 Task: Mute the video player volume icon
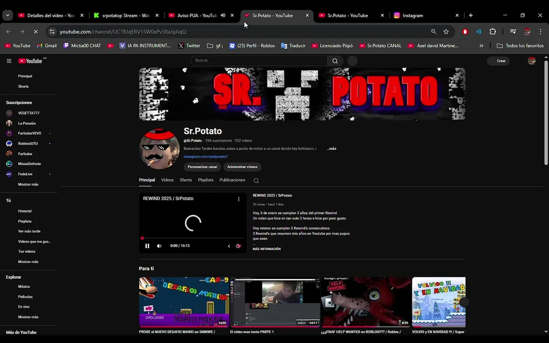(x=159, y=246)
